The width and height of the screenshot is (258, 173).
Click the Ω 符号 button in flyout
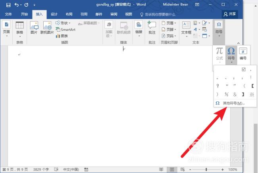(231, 55)
